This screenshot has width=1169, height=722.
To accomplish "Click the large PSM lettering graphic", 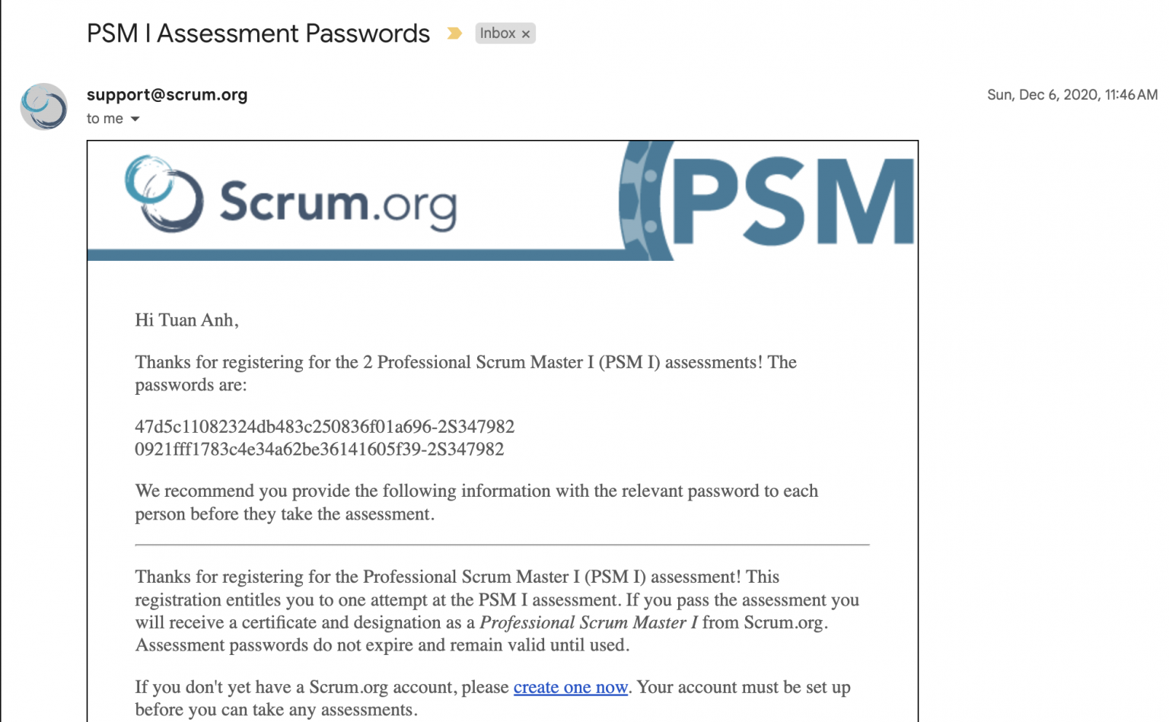I will click(792, 202).
